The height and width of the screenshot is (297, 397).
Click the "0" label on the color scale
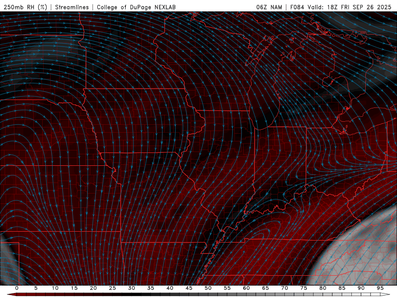(x=17, y=288)
